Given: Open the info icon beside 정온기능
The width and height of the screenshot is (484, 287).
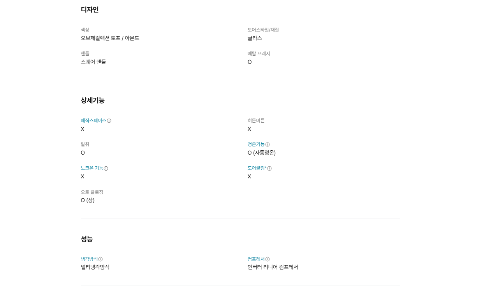Looking at the screenshot, I should pos(268,144).
